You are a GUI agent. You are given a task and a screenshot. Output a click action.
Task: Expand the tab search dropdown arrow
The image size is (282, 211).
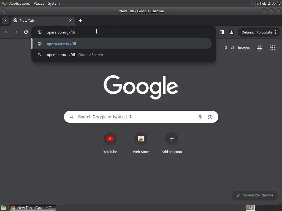pyautogui.click(x=6, y=20)
